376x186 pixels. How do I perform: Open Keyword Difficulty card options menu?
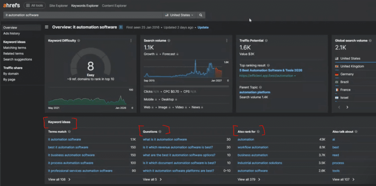tap(131, 41)
